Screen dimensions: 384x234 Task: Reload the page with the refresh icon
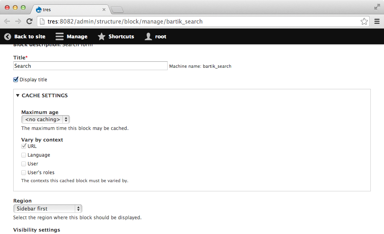28,22
